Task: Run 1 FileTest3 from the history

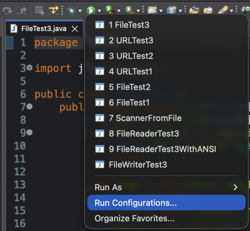Action: [x=166, y=25]
